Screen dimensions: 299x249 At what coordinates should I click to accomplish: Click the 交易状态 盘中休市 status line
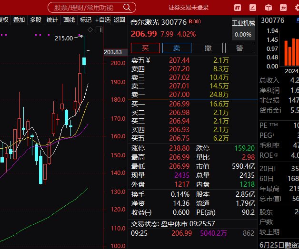[173, 224]
